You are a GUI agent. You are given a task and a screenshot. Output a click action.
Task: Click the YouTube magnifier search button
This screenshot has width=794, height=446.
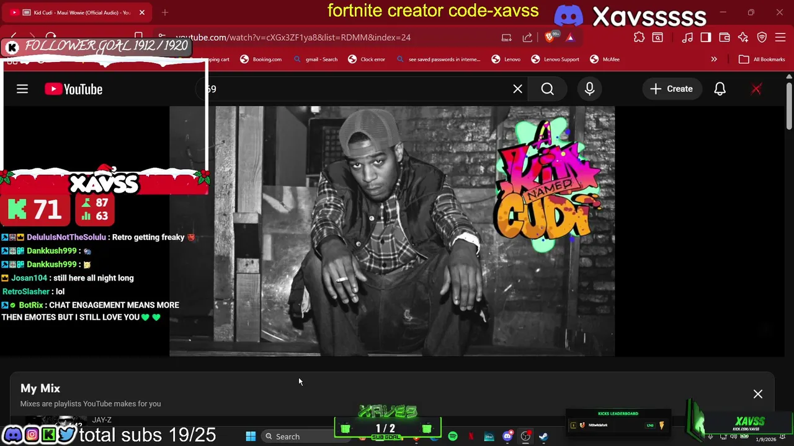click(547, 89)
